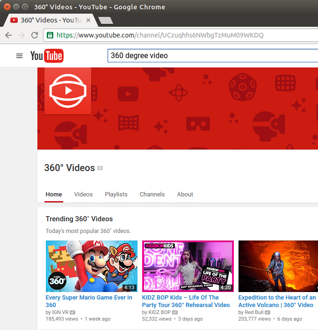
Task: Click the browser forward arrow
Action: pos(22,35)
